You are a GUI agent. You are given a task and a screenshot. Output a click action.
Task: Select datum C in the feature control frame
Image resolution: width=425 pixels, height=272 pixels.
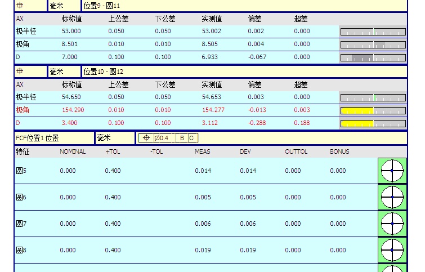pyautogui.click(x=192, y=138)
